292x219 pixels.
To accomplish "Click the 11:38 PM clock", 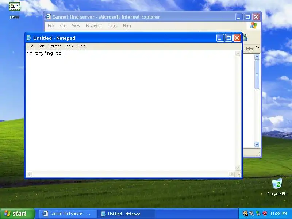I will point(278,214).
